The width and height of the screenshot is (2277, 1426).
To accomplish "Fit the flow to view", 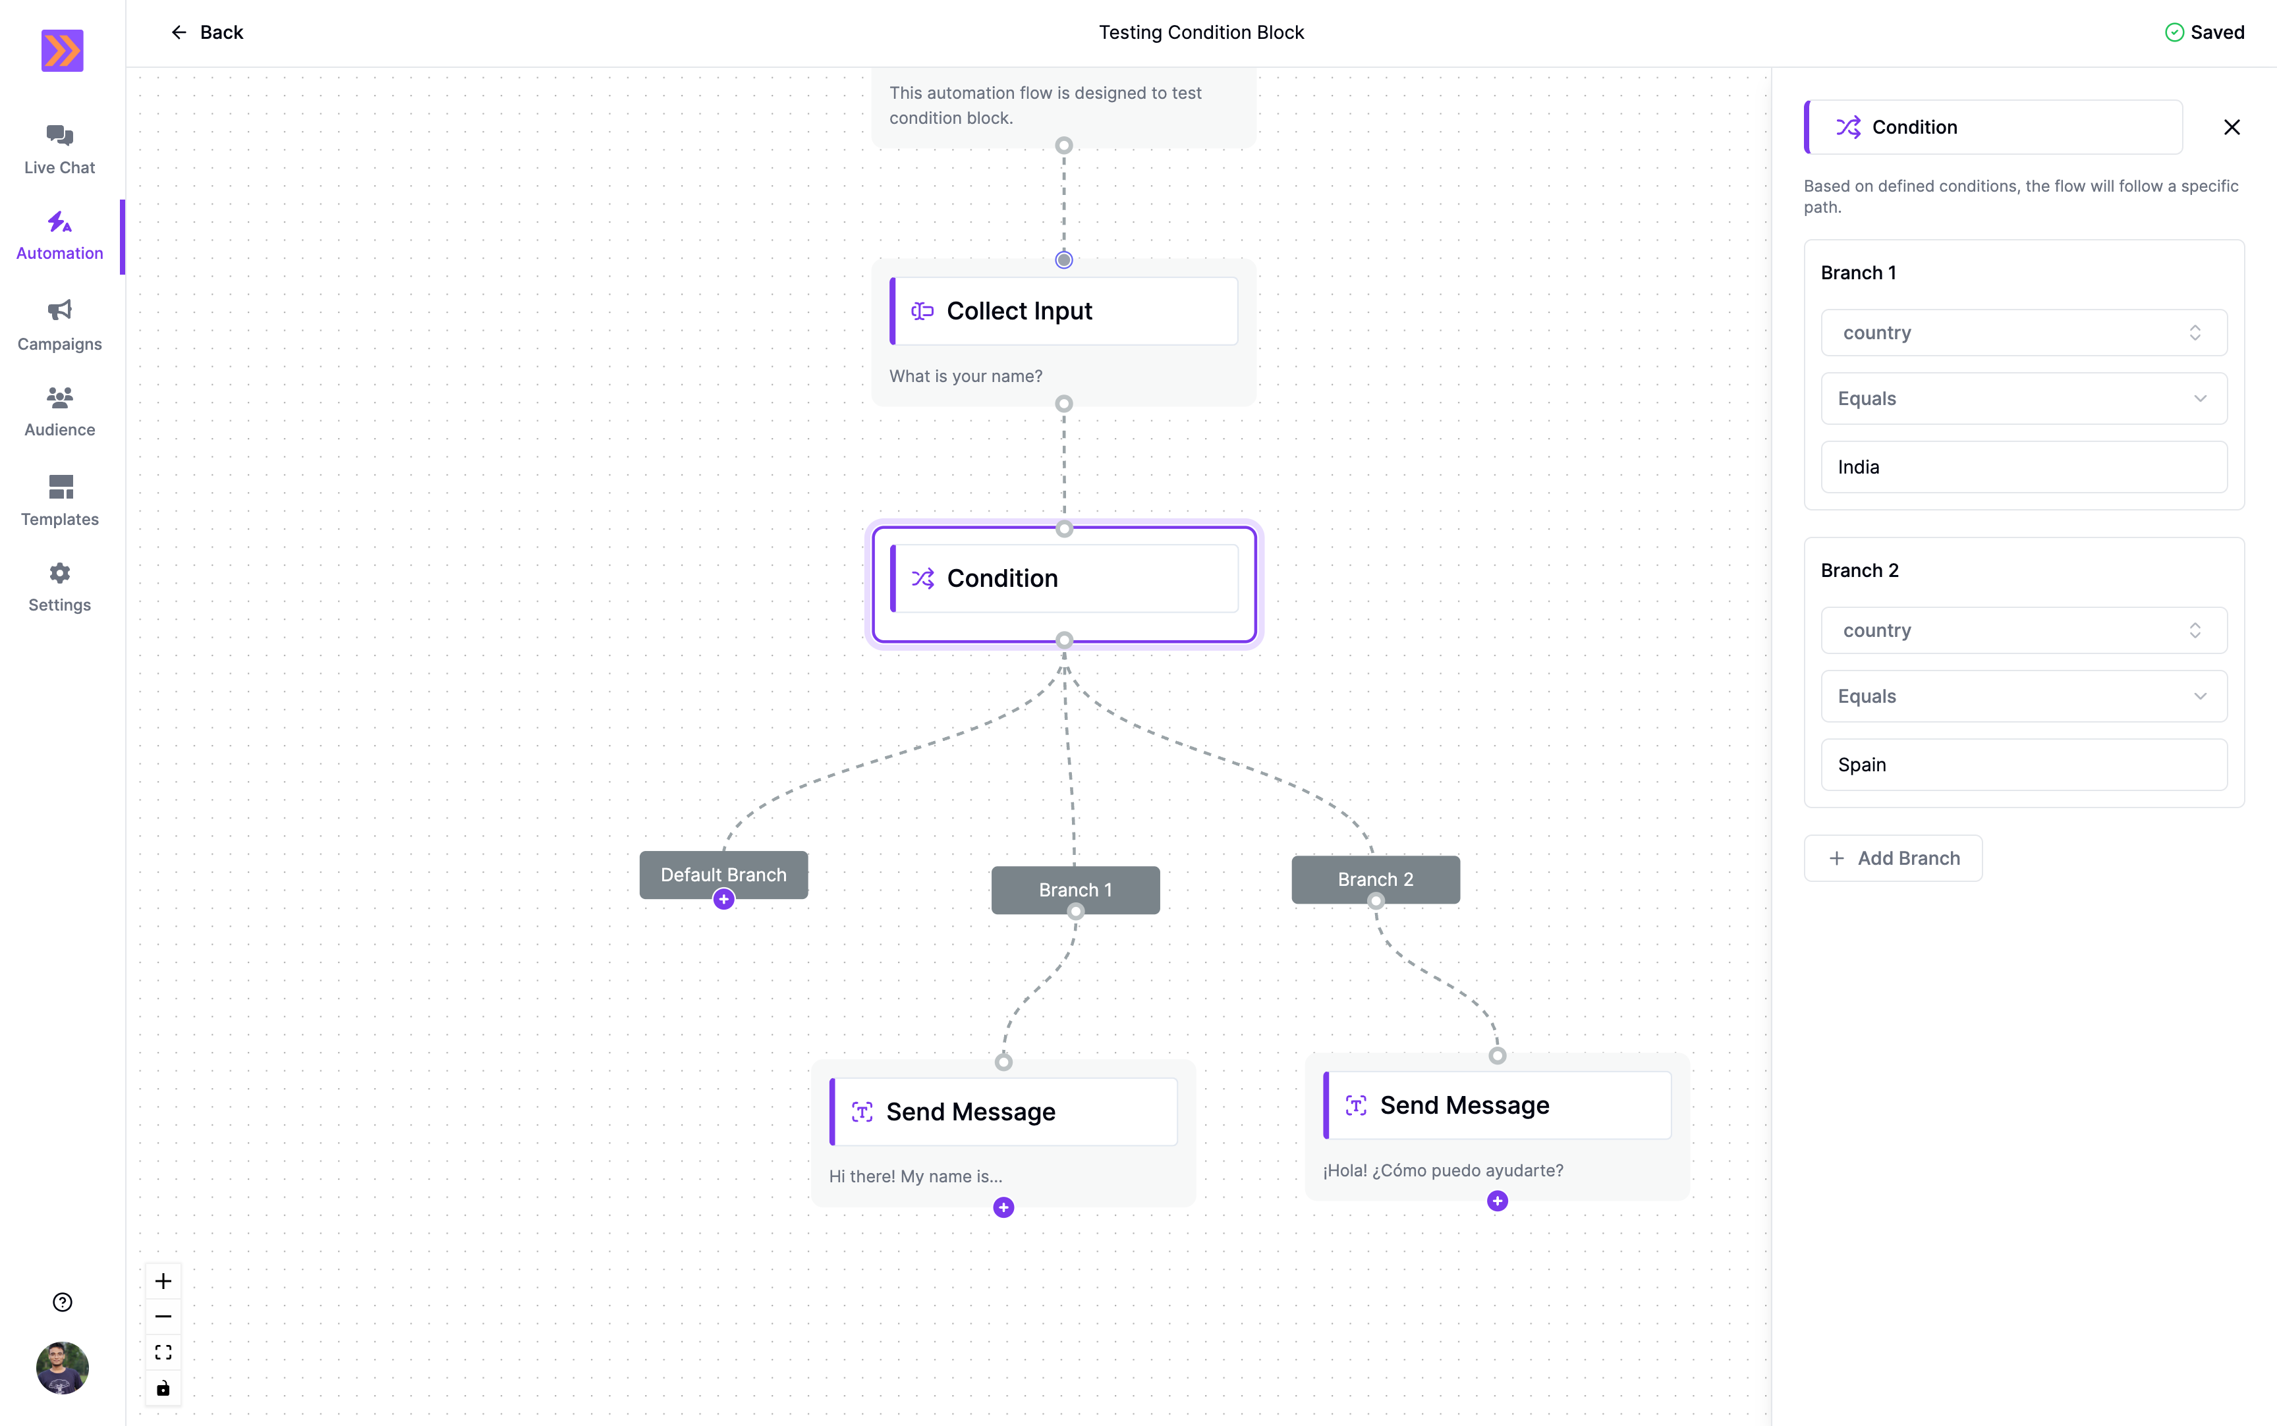I will 163,1352.
